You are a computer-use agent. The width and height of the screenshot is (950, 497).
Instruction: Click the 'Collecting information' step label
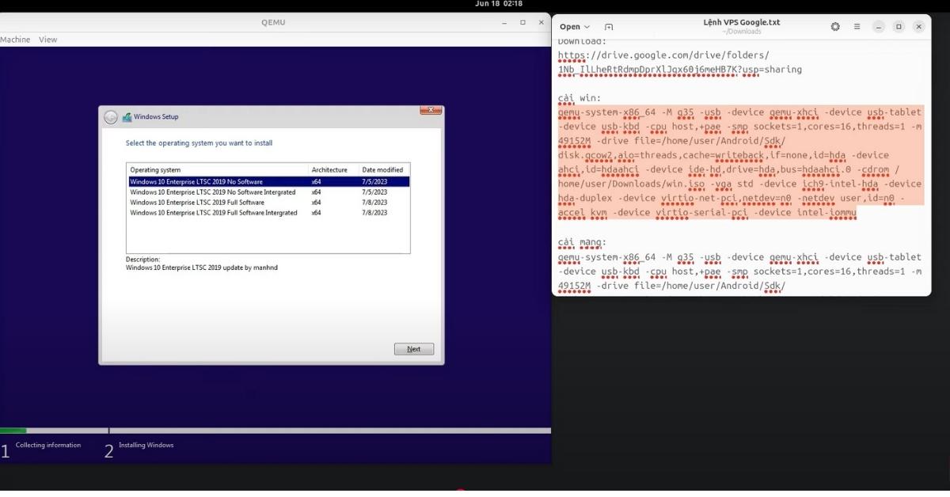click(48, 446)
